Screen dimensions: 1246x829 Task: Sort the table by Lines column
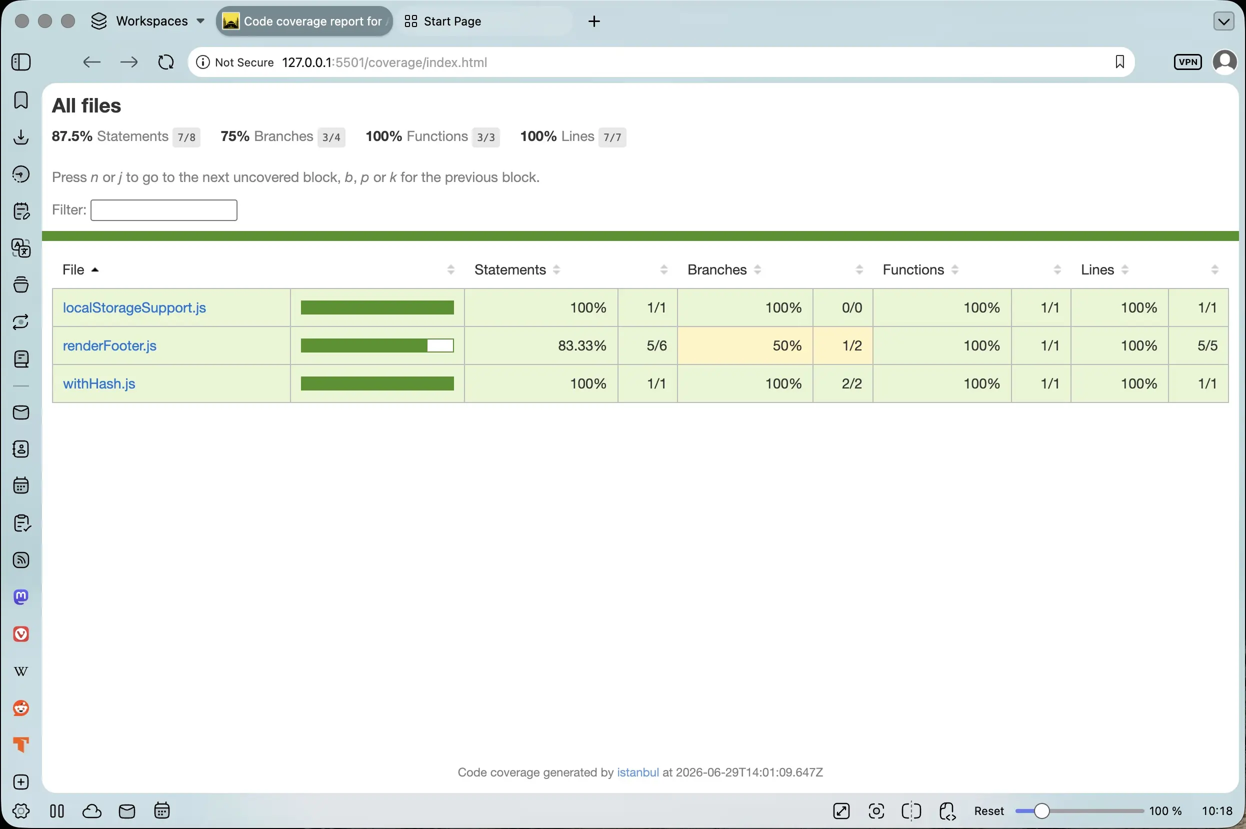1104,269
